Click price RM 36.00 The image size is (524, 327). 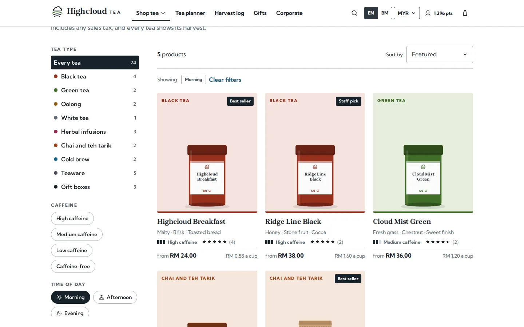pos(398,256)
